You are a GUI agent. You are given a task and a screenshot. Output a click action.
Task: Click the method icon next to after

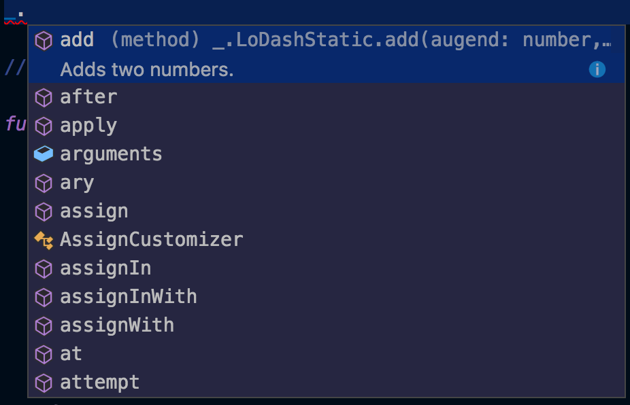[44, 98]
